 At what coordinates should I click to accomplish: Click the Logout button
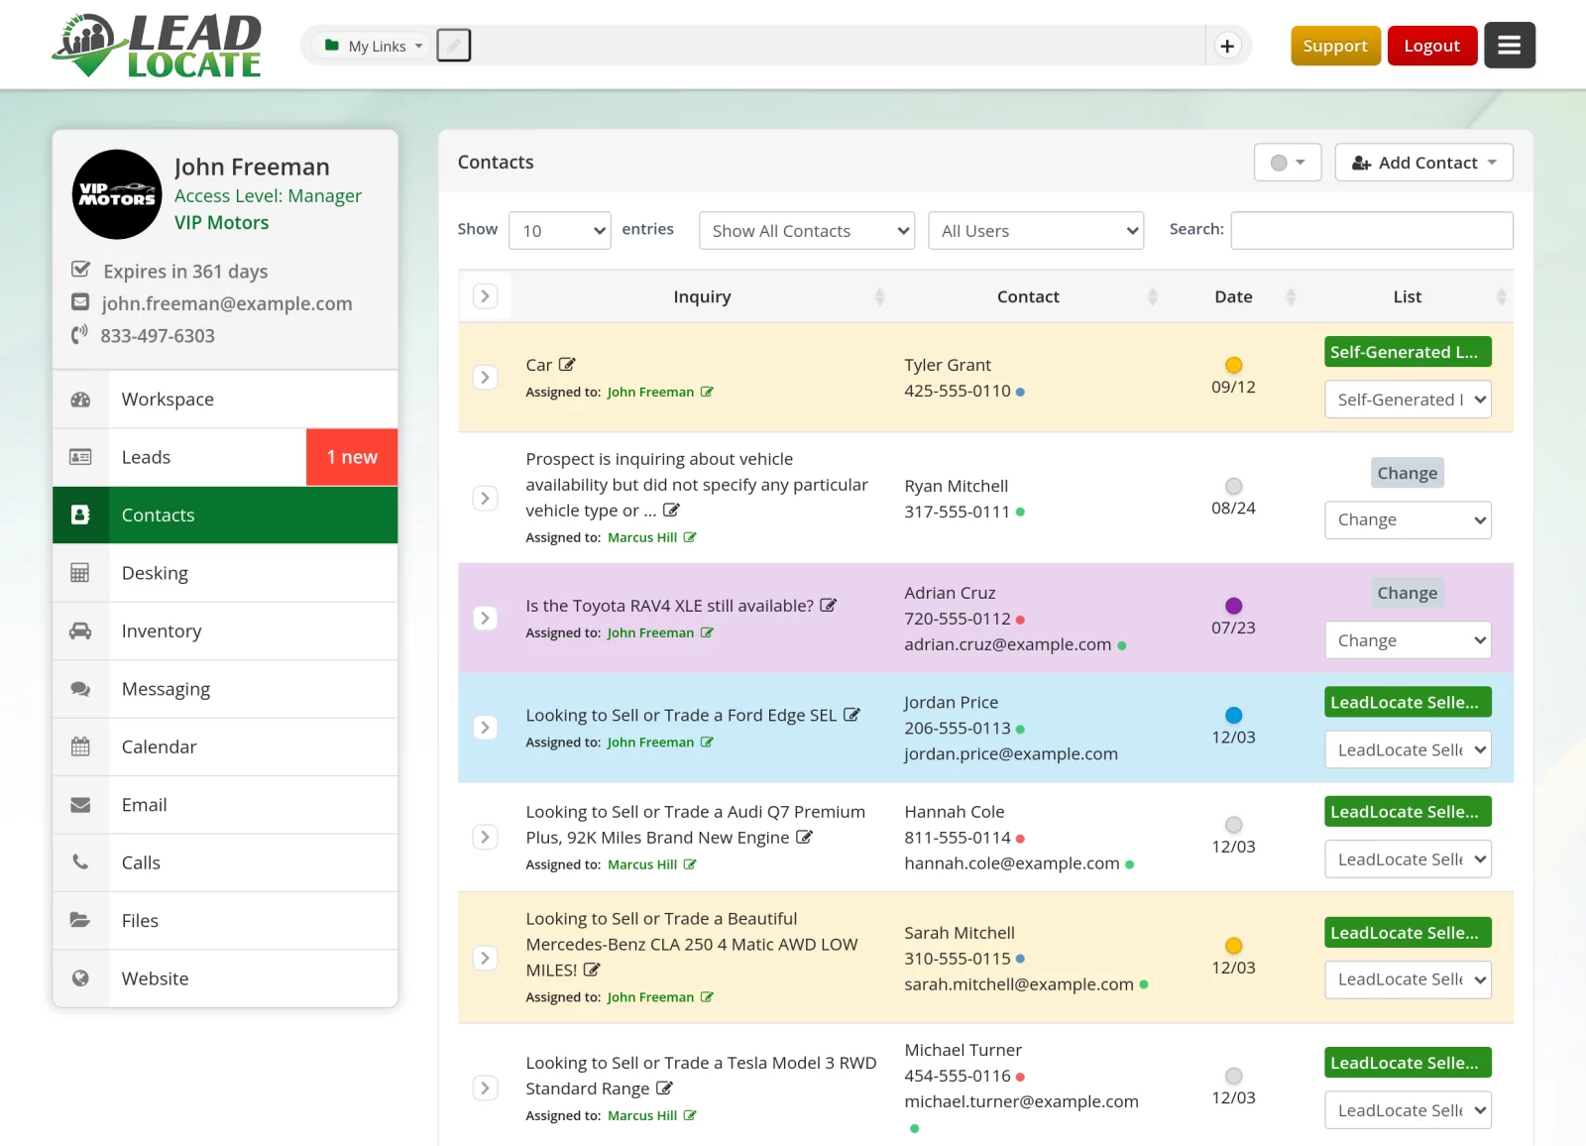point(1431,46)
